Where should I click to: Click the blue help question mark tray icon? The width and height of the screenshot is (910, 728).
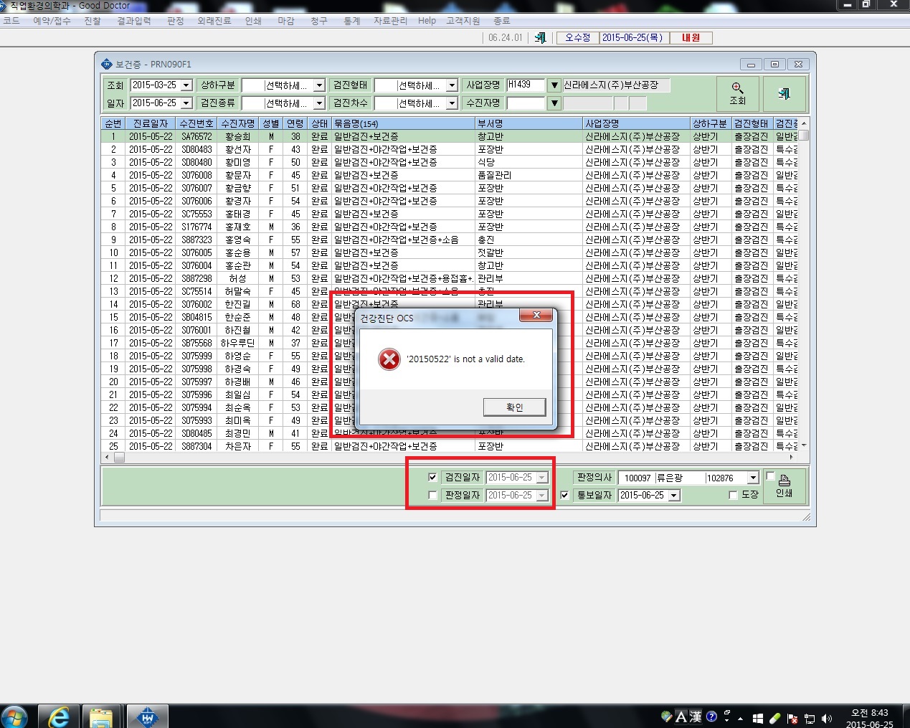point(711,717)
